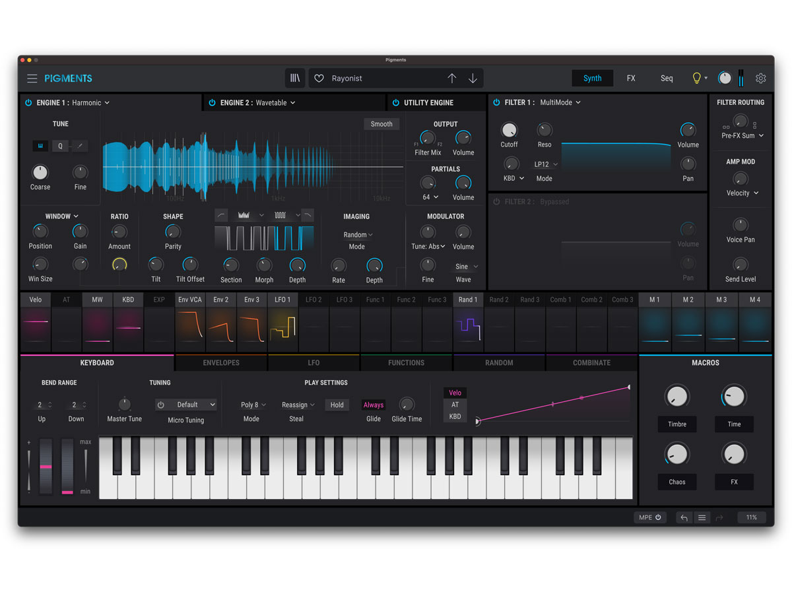Toggle Engine 1 power button

point(28,103)
